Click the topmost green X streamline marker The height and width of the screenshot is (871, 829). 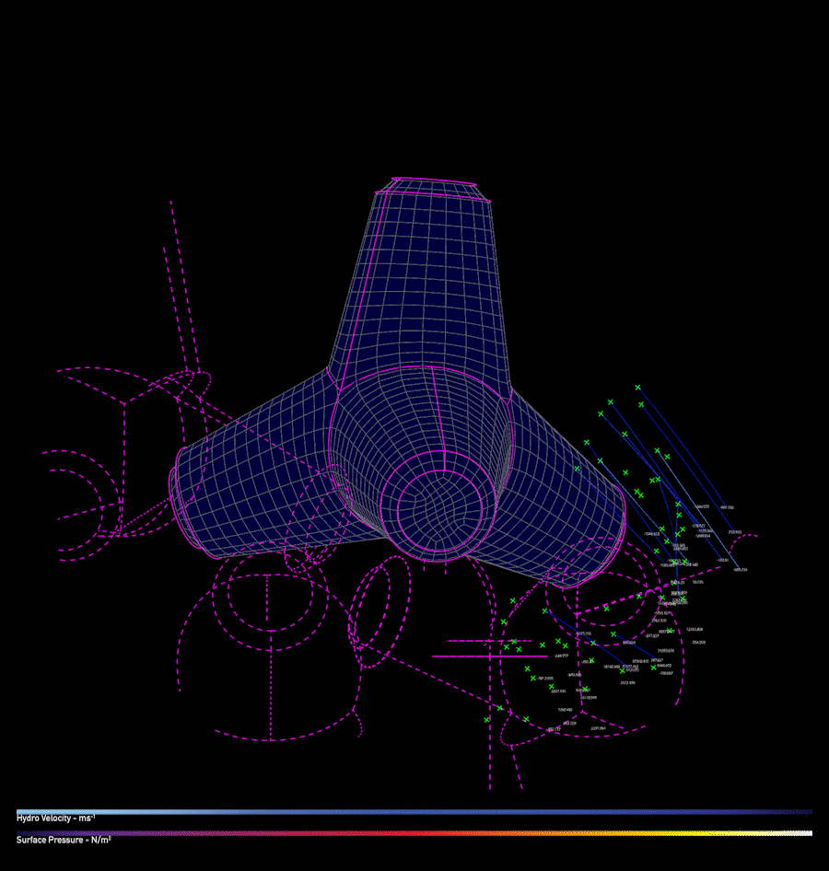637,388
